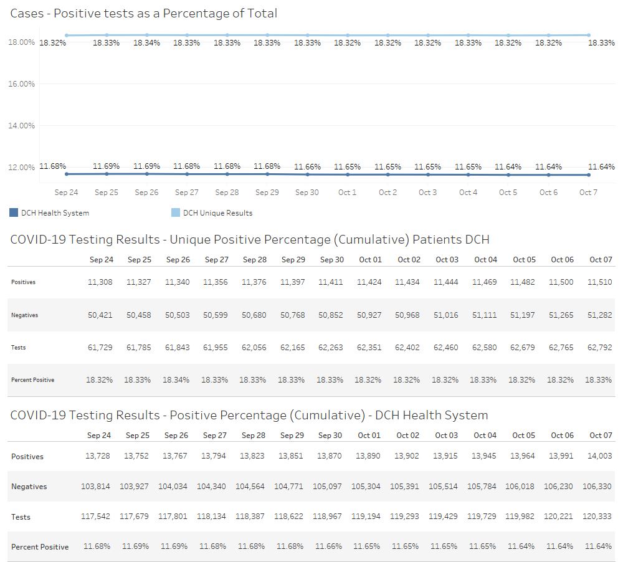623x562 pixels.
Task: Select the Oct 7 light-blue line data point
Action: 588,36
